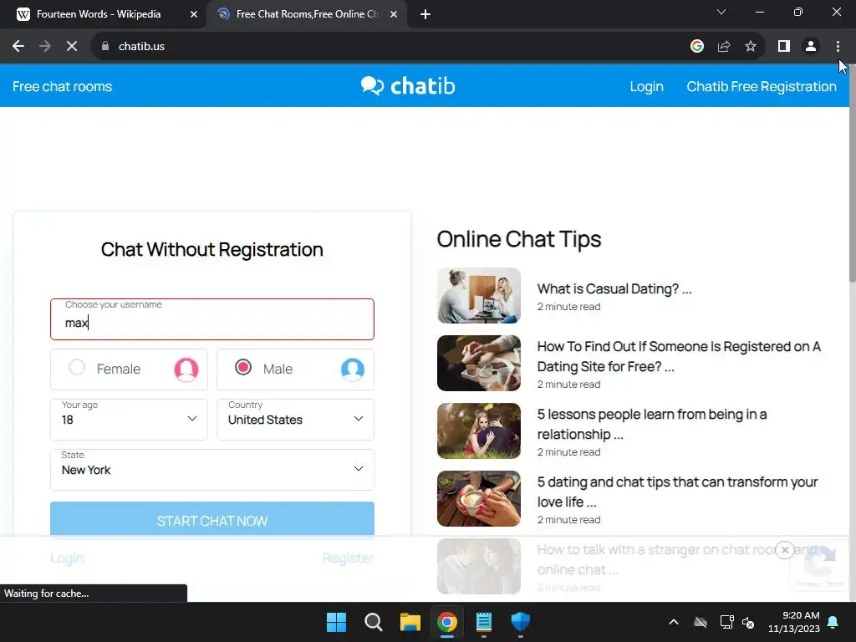Stop page loading with the X button
Image resolution: width=856 pixels, height=642 pixels.
[72, 47]
